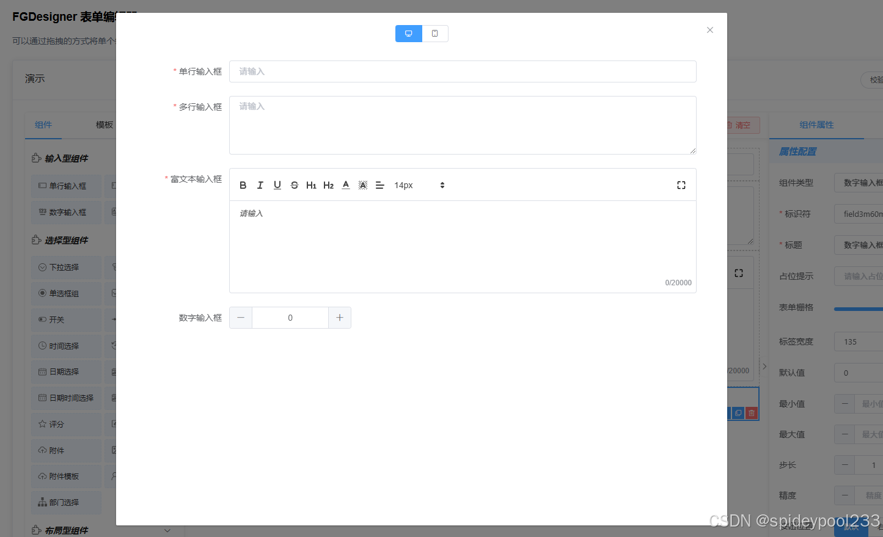Adjust the 表单栅格 slider
Screen dimensions: 883x537
[859, 309]
